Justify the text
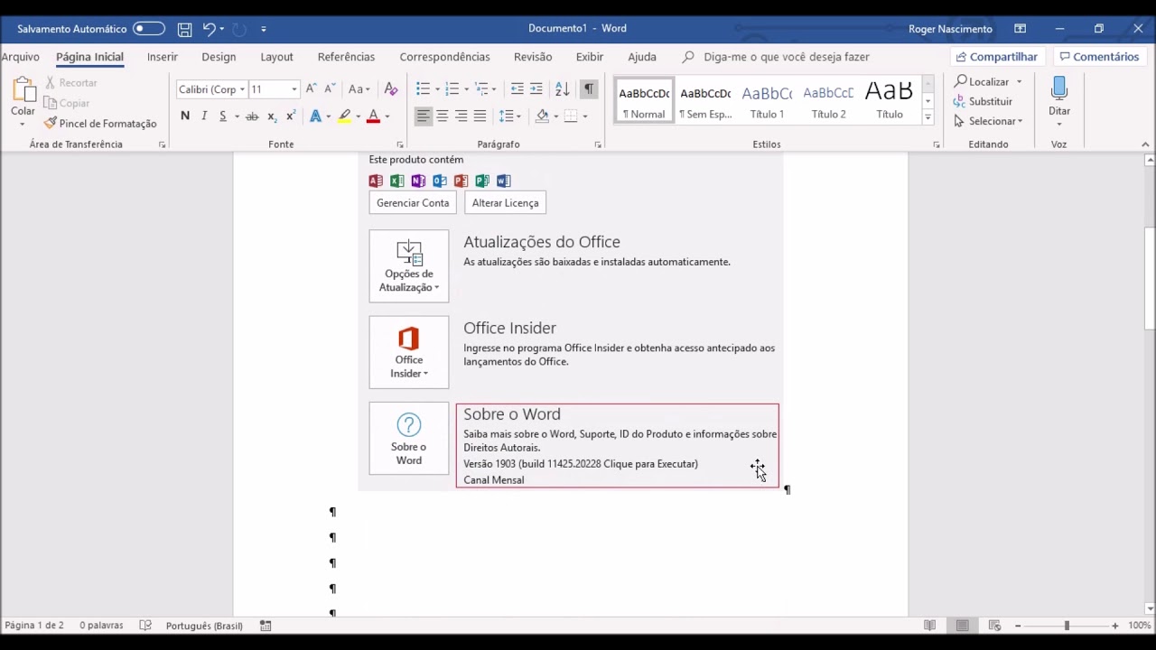1156x650 pixels. point(480,116)
